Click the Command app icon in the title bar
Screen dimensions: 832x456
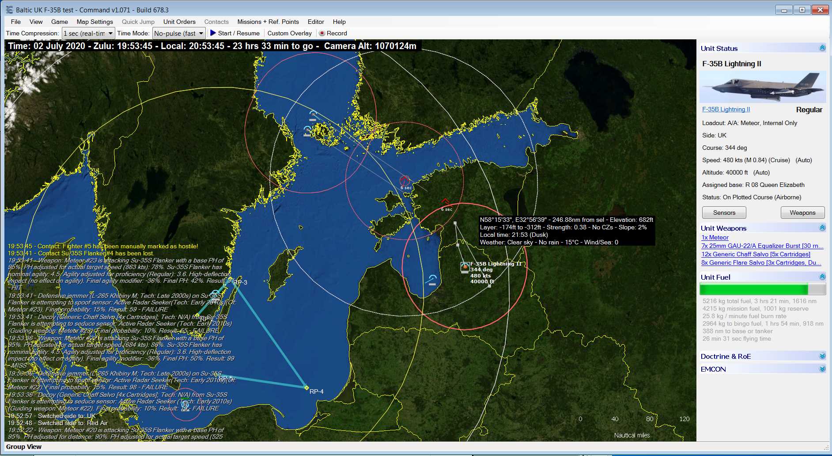[x=9, y=10]
